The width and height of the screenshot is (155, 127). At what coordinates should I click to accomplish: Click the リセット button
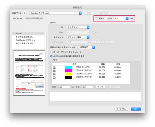pos(114,87)
